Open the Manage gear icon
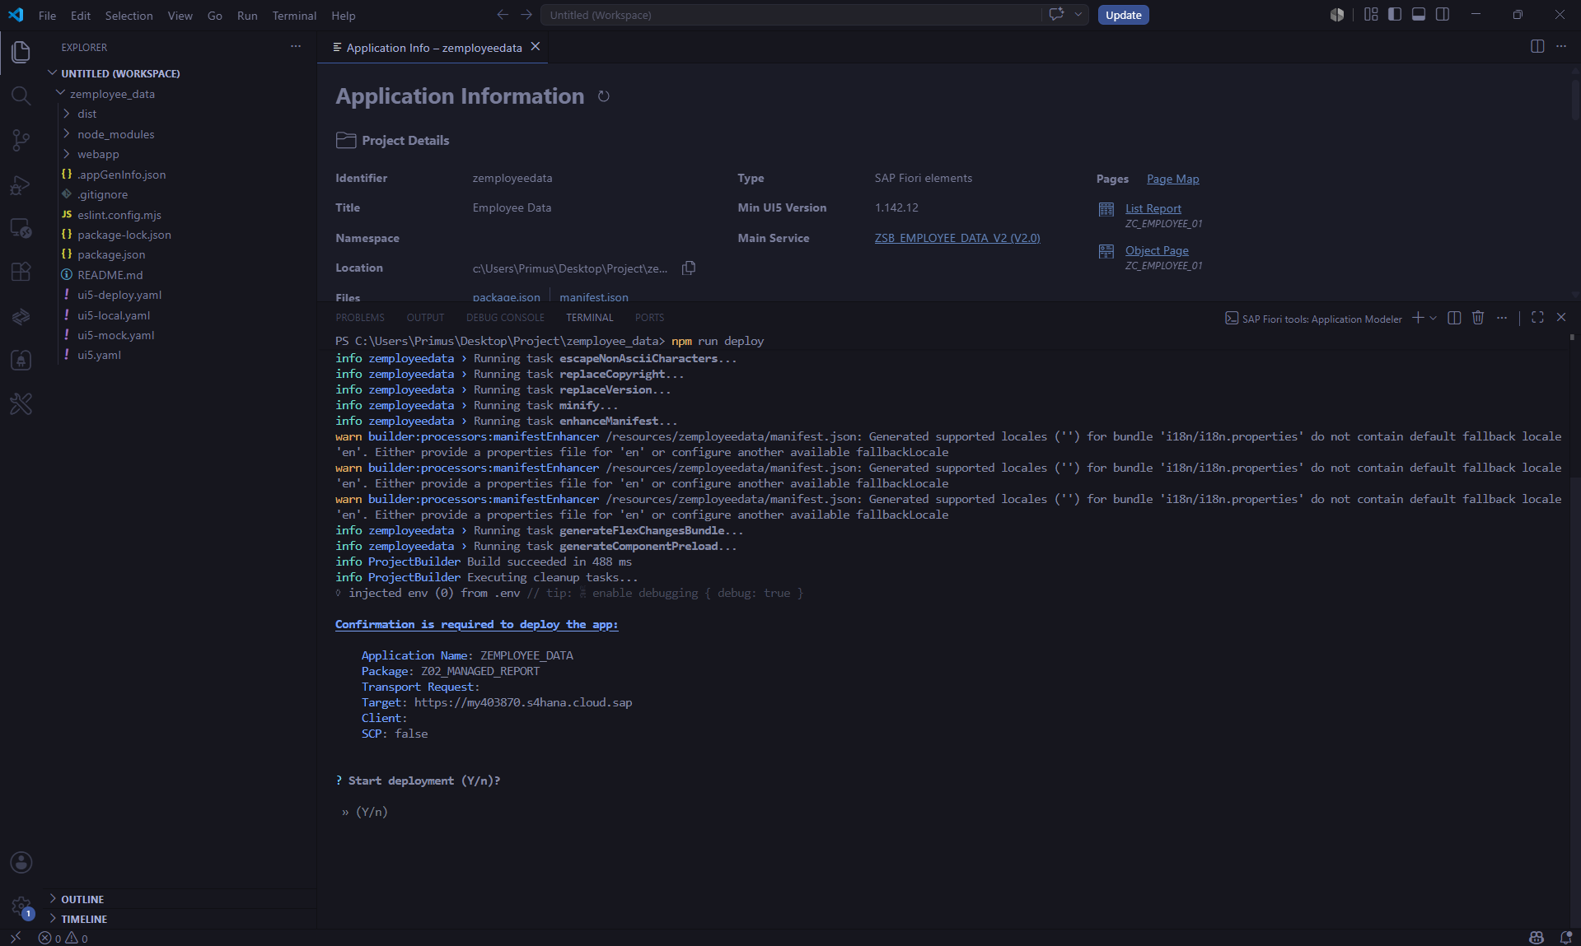This screenshot has width=1581, height=946. 21,906
